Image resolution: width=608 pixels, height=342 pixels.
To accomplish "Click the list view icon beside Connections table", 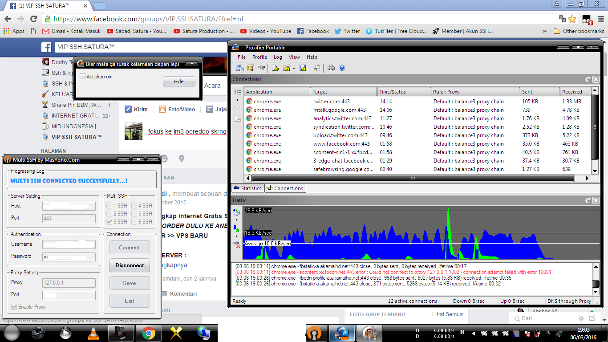I will 237,92.
